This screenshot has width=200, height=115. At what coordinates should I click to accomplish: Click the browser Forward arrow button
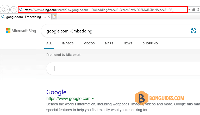pyautogui.click(x=14, y=10)
